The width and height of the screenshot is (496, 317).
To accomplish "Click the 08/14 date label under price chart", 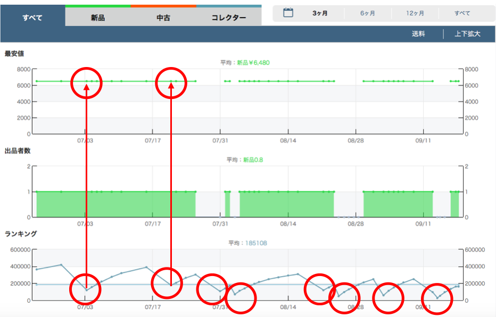I will [288, 140].
